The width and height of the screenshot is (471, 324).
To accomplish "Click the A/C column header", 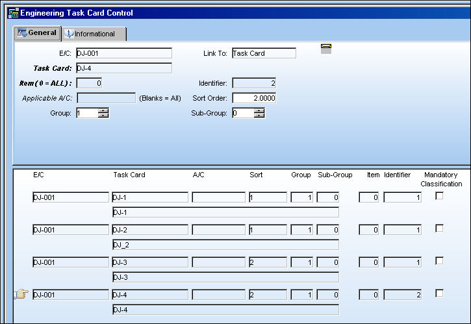I will pyautogui.click(x=198, y=175).
